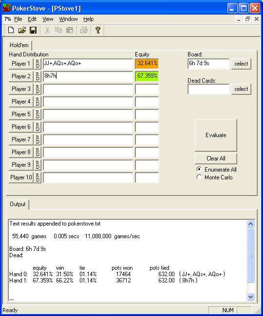Open the File menu
Image resolution: width=263 pixels, height=316 pixels.
point(18,19)
